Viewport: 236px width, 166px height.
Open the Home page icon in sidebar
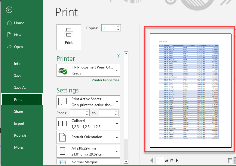point(9,23)
